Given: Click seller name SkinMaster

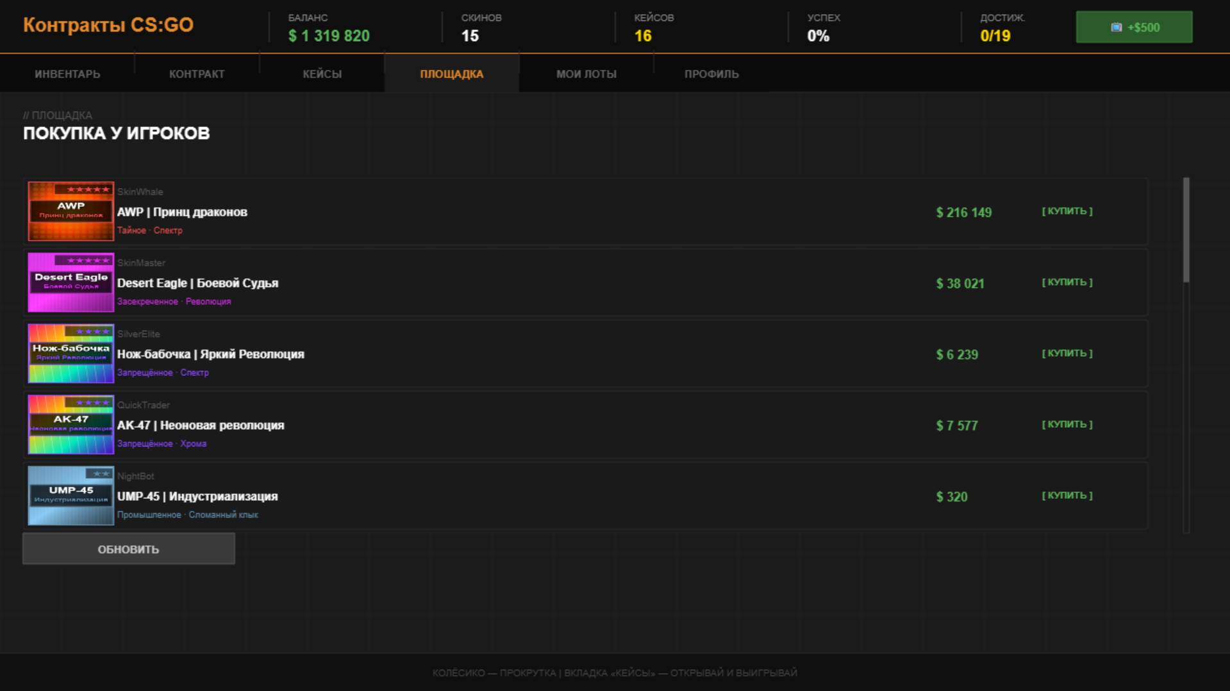Looking at the screenshot, I should [142, 263].
